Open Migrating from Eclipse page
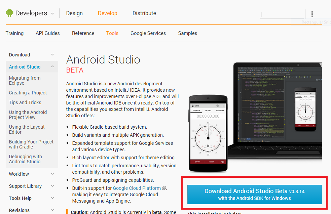Viewport: 331px width, 214px height. (25, 80)
